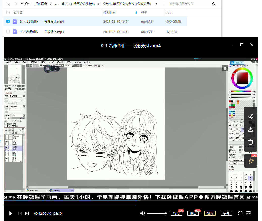Sort files by the 修改时间 column
Screen dimensions: 262x221
click(x=110, y=13)
